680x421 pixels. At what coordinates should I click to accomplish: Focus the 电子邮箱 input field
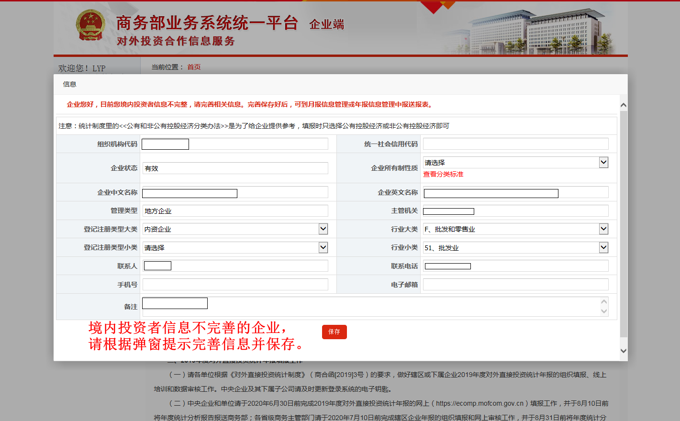tap(515, 285)
